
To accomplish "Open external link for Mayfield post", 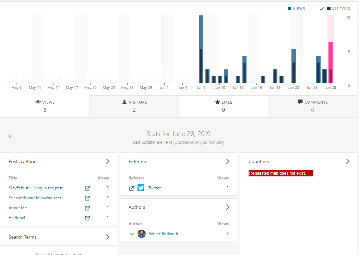I will pyautogui.click(x=87, y=188).
